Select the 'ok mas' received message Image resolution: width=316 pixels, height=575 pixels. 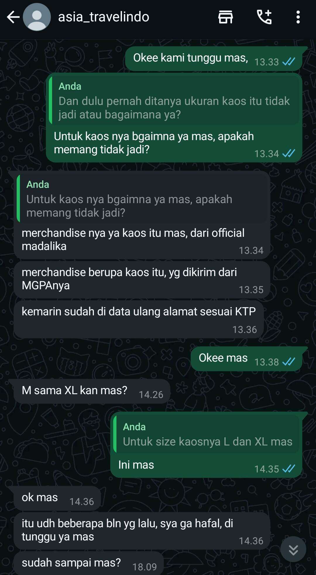57,499
